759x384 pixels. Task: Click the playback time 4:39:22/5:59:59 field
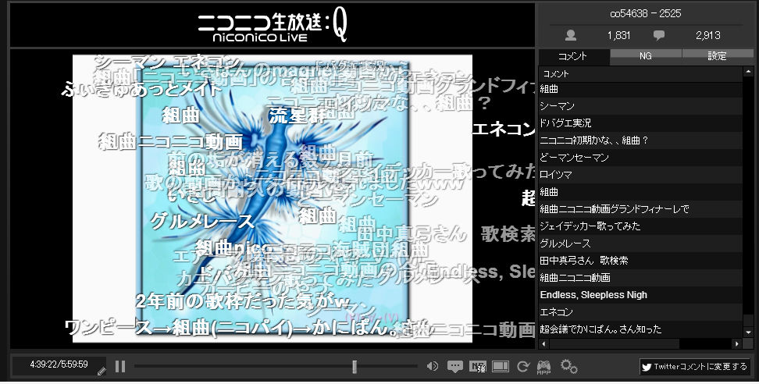tap(59, 364)
